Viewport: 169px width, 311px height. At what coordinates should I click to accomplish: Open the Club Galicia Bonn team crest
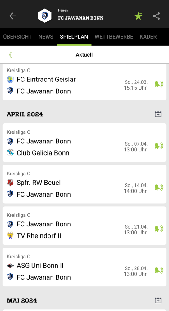coord(10,153)
